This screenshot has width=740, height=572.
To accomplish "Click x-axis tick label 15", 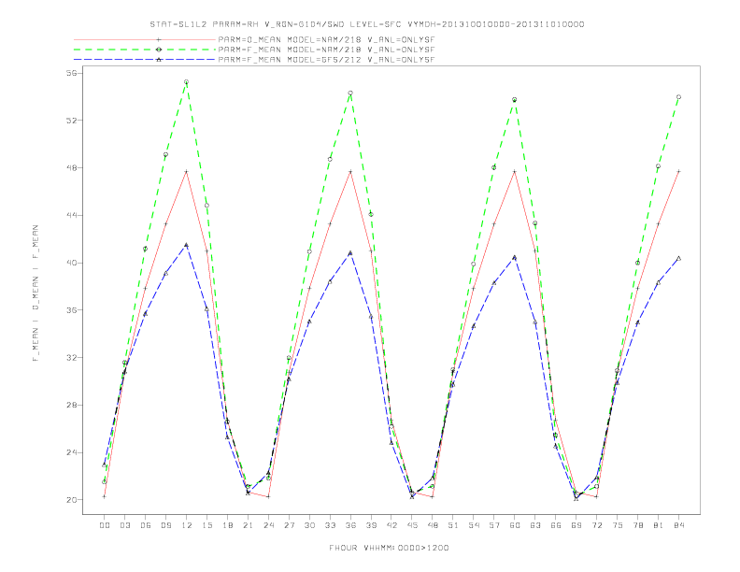I will pyautogui.click(x=206, y=525).
